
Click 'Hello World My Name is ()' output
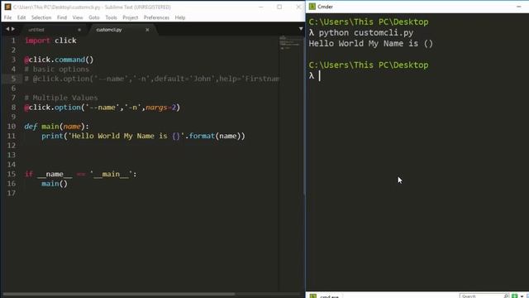tap(370, 44)
